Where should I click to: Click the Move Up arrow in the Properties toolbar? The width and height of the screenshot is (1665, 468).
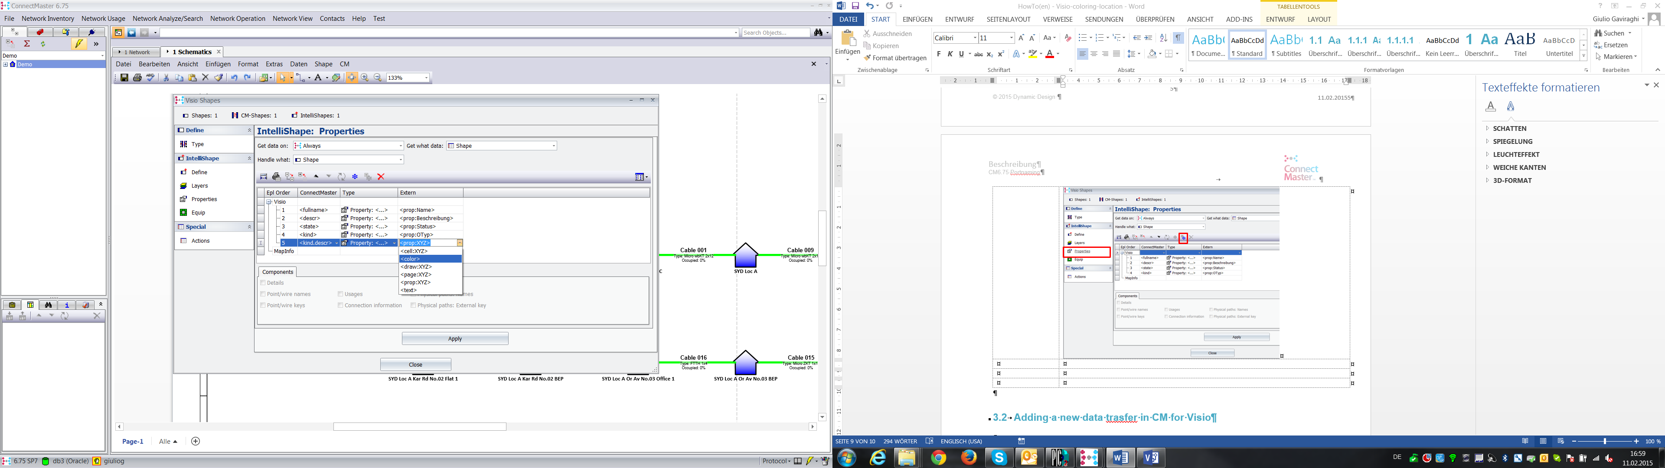click(x=316, y=176)
